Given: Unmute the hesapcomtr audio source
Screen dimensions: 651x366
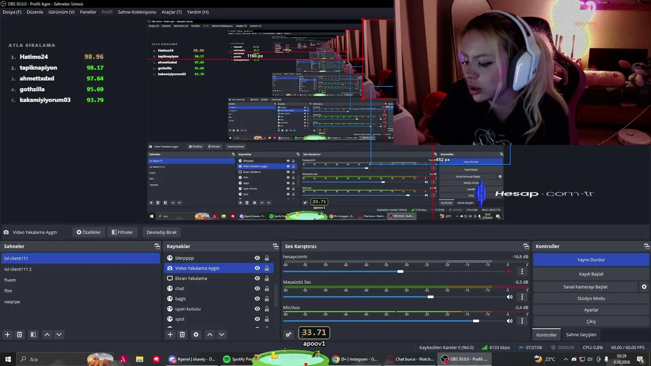Looking at the screenshot, I should [510, 271].
